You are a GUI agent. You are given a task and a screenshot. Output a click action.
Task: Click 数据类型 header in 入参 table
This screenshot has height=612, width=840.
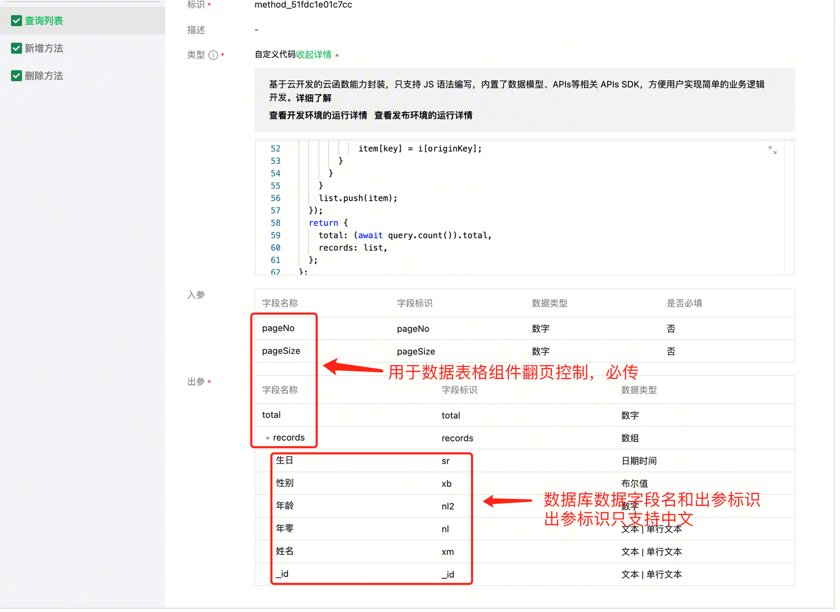pyautogui.click(x=549, y=303)
